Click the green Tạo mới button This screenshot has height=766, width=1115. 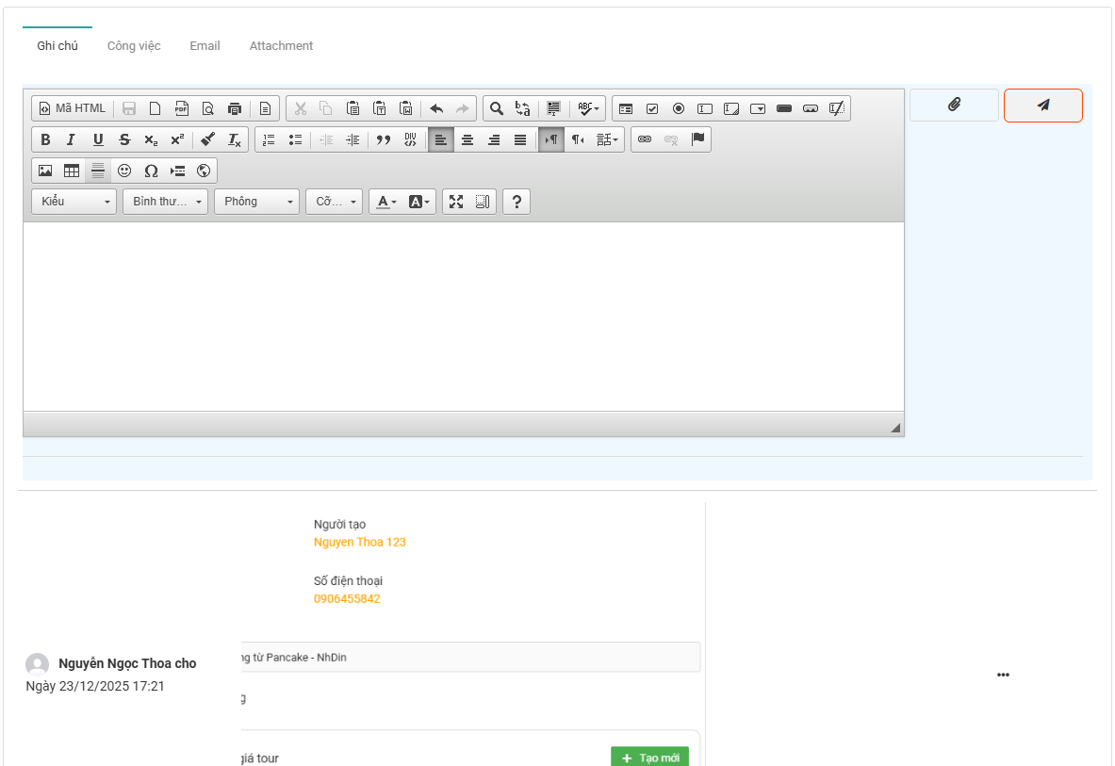click(649, 758)
